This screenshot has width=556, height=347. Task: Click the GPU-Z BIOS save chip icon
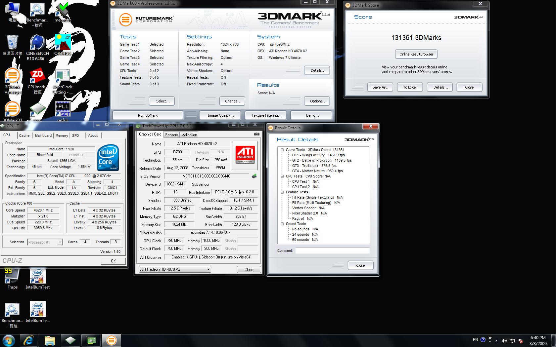coord(254,176)
